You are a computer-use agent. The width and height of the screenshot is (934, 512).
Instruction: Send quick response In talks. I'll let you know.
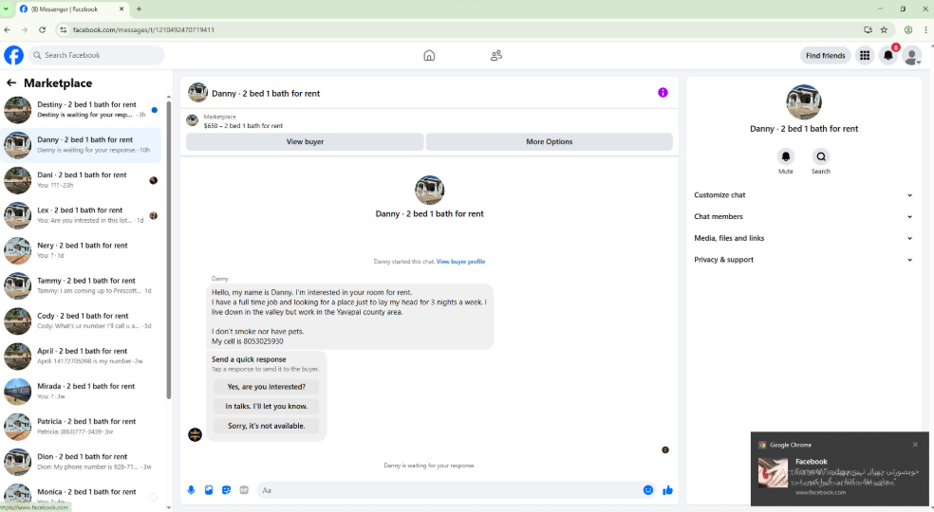(267, 407)
